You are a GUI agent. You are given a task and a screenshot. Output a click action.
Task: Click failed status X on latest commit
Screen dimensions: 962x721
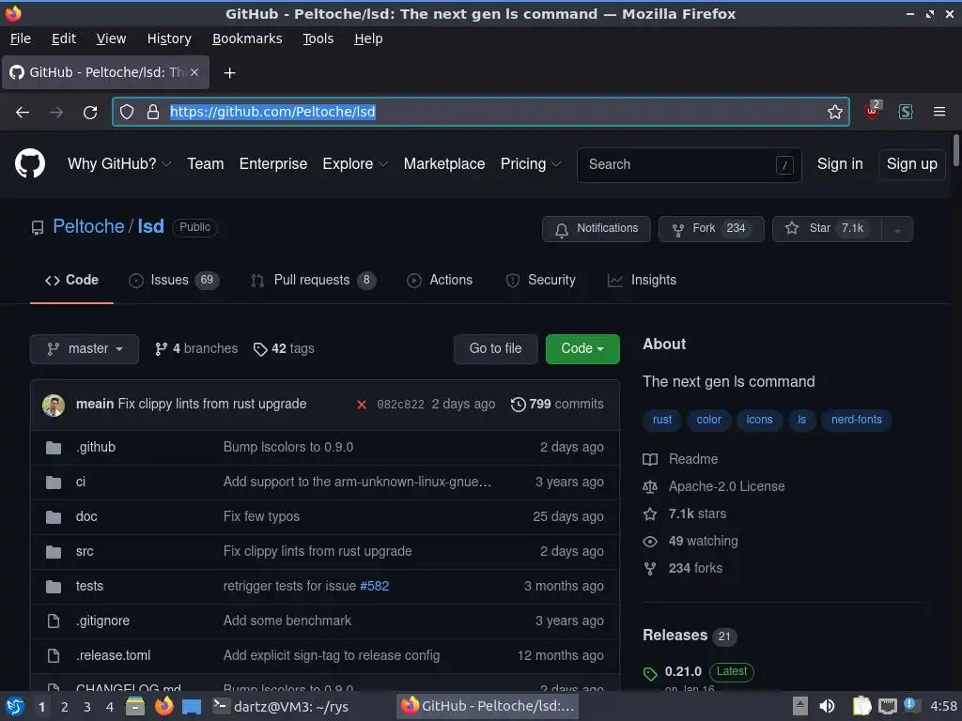[x=362, y=405]
